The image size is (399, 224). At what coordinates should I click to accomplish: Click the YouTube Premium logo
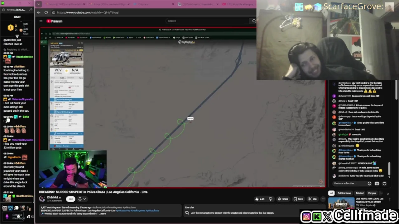click(x=55, y=21)
